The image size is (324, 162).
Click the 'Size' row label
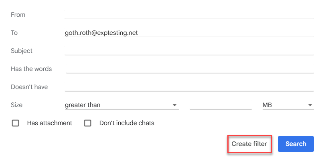(x=17, y=105)
